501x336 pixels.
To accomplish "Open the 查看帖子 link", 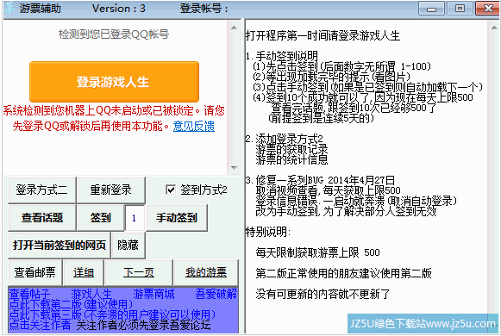I will (x=29, y=294).
